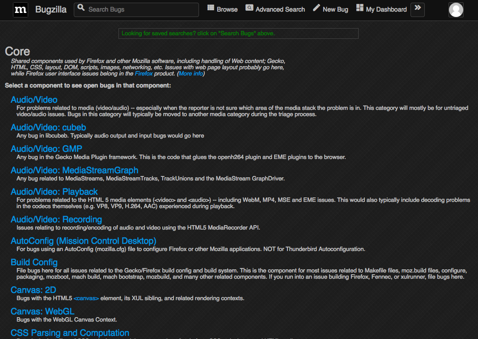
Task: Click the Mozilla 'm' logo icon
Action: point(21,10)
